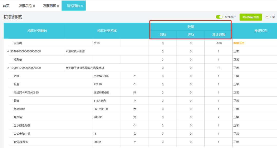Select 其他电子计算机配套产品及耗材 category name

pyautogui.click(x=85, y=68)
